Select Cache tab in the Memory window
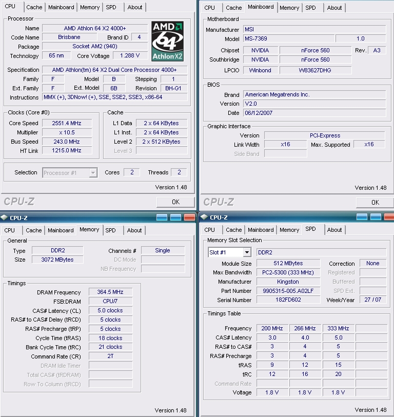This screenshot has height=417, width=394. (x=33, y=230)
